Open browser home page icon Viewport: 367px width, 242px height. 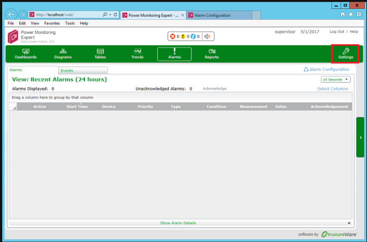[x=343, y=14]
